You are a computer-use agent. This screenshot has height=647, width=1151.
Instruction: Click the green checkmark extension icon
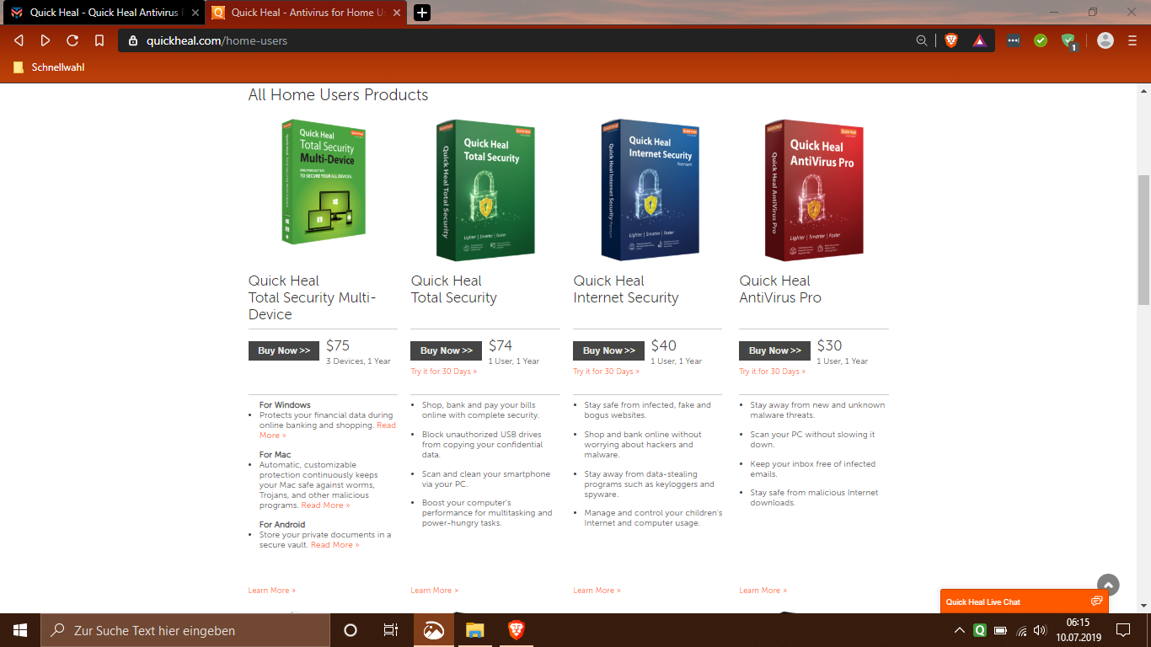pyautogui.click(x=1041, y=40)
